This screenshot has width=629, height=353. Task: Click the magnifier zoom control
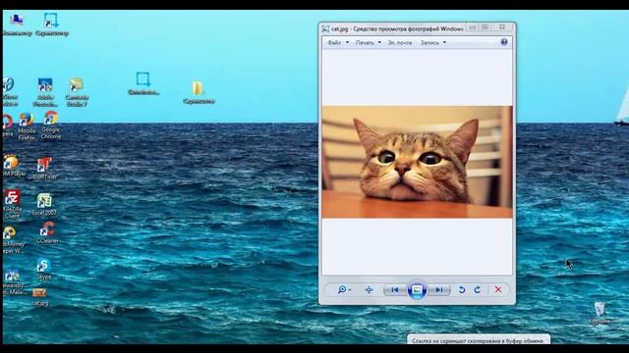point(344,289)
